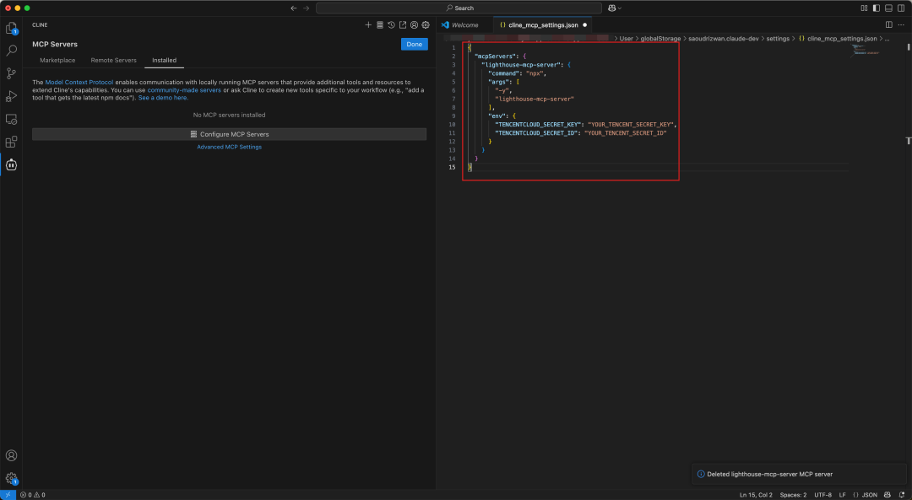Open editor More Actions ellipsis

pyautogui.click(x=901, y=25)
